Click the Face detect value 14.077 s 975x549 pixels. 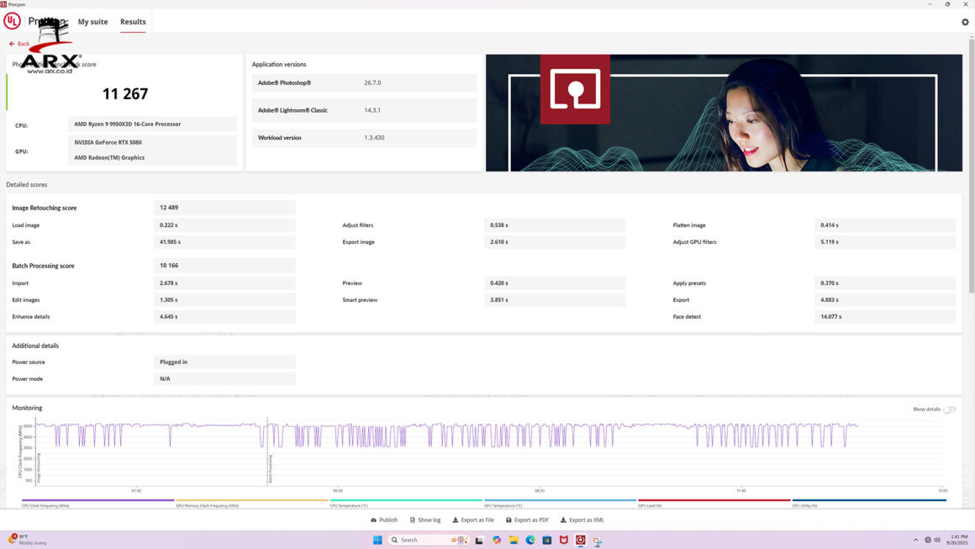pyautogui.click(x=885, y=316)
